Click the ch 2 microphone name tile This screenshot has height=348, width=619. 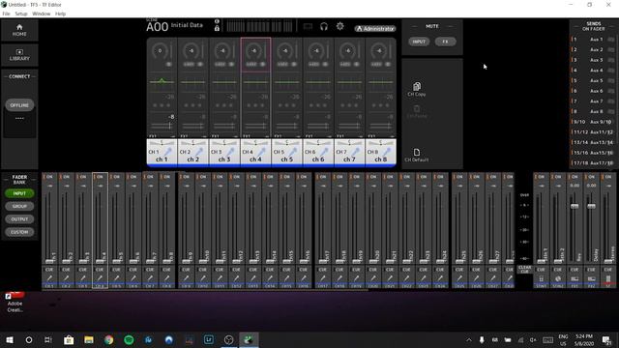tap(192, 153)
